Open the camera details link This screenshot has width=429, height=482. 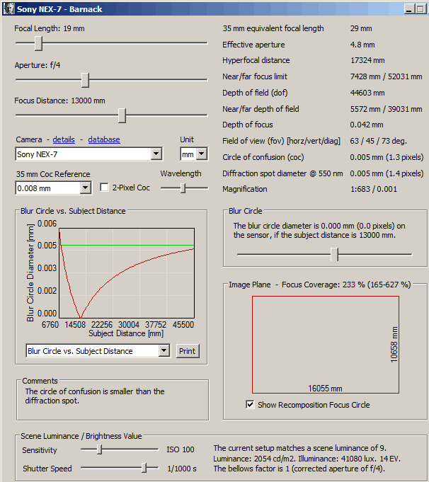coord(64,139)
